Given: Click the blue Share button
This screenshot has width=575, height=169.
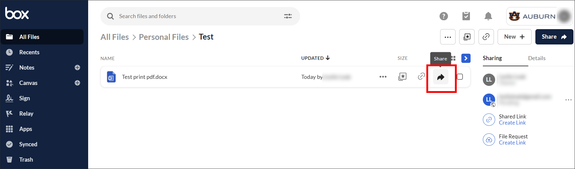Looking at the screenshot, I should (x=554, y=37).
